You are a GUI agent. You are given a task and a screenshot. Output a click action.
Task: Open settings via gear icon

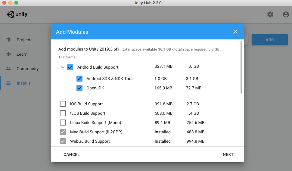pyautogui.click(x=270, y=14)
